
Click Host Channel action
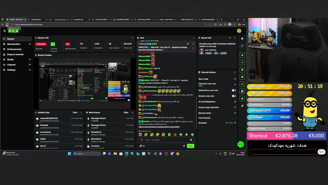[204, 118]
